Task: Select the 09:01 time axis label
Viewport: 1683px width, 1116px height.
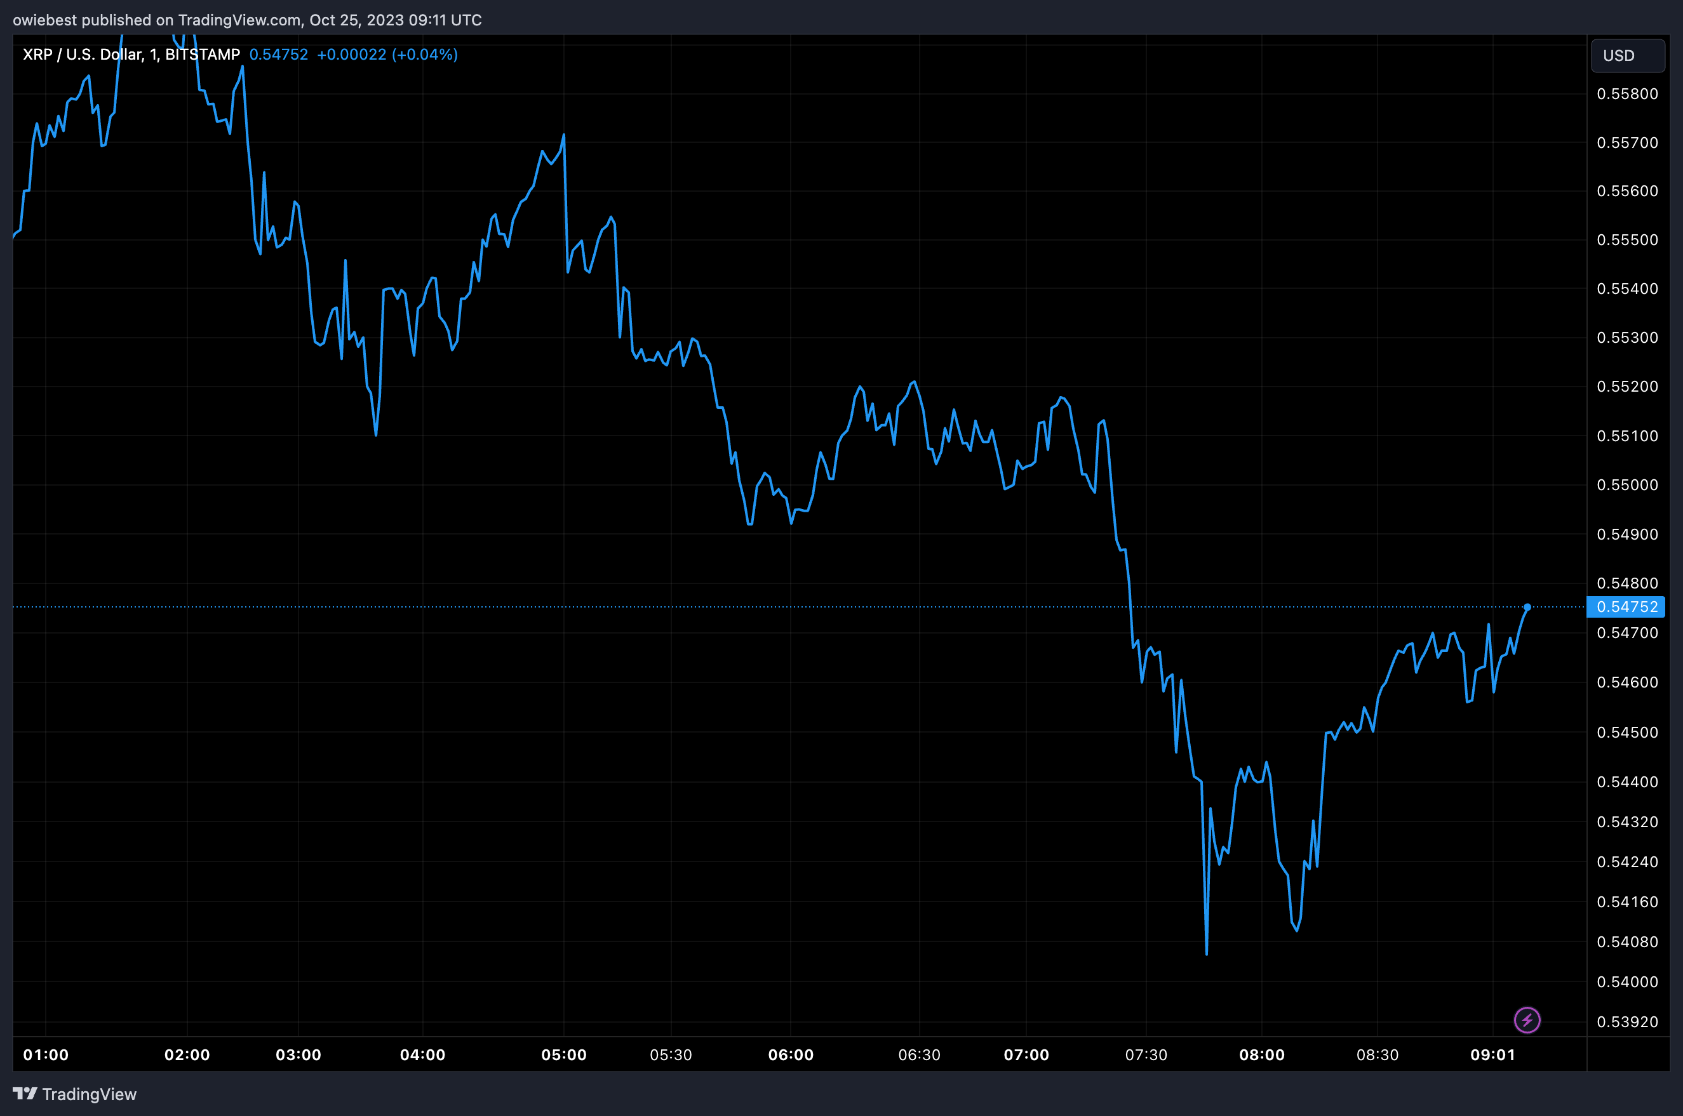Action: (1492, 1055)
